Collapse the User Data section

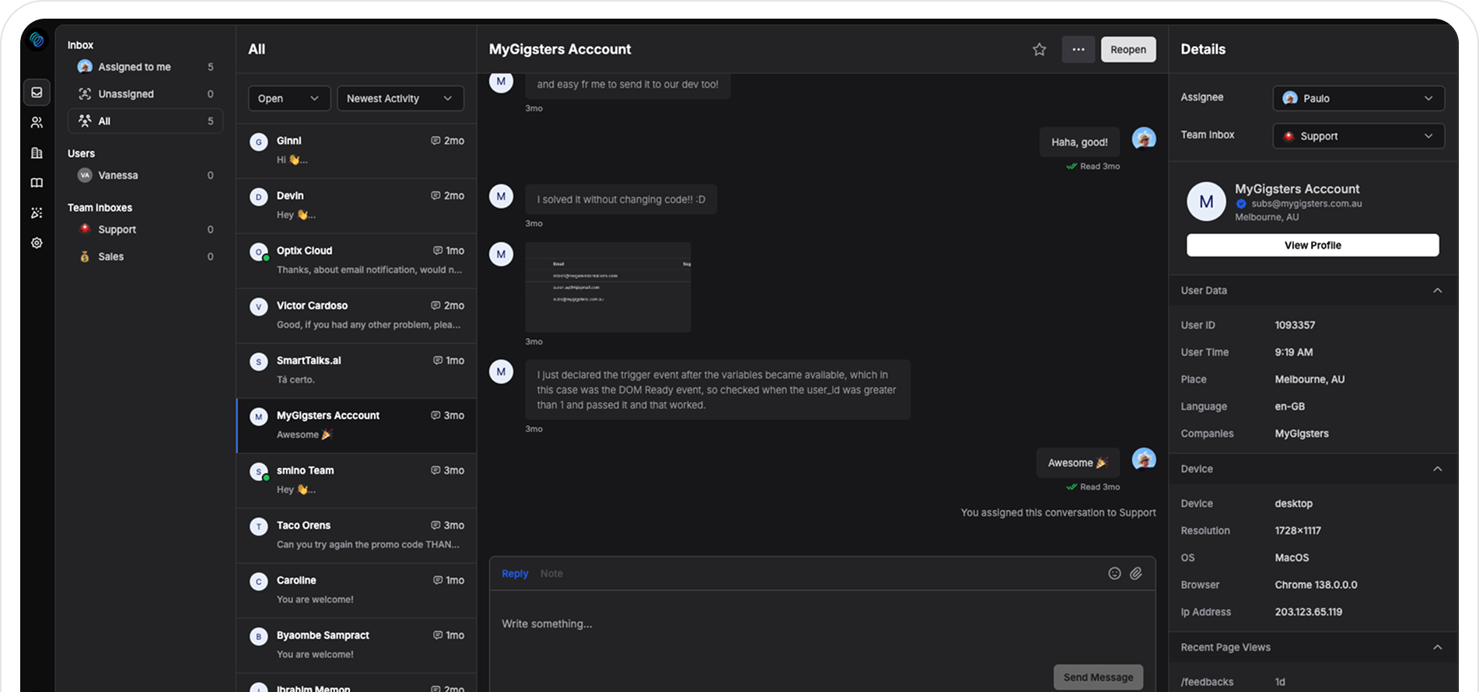click(1437, 291)
